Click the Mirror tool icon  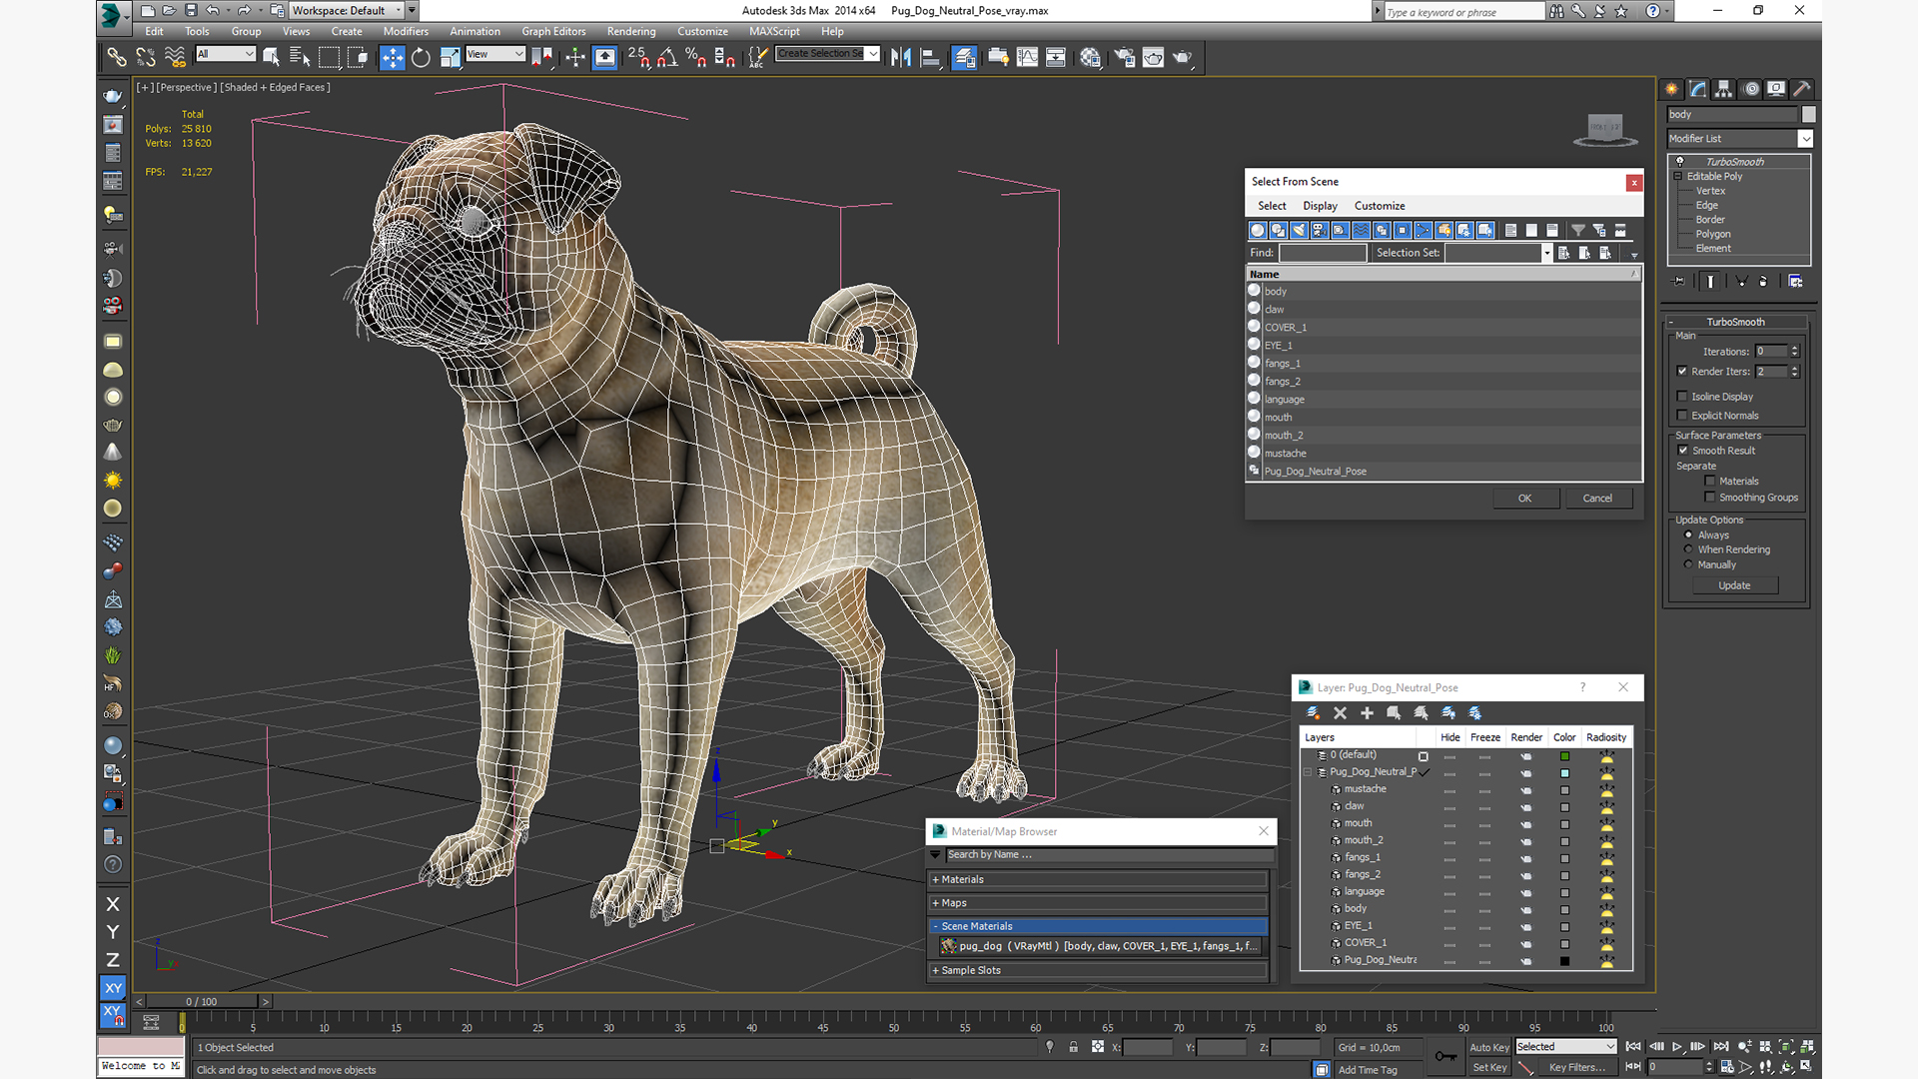(901, 57)
